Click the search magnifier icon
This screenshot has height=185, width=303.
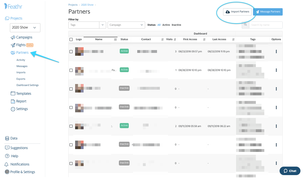click(x=245, y=25)
